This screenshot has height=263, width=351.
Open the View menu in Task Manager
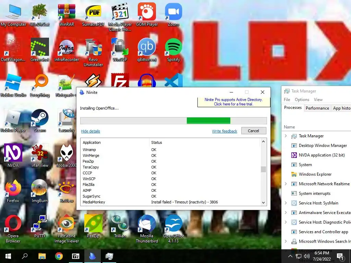[x=318, y=100]
